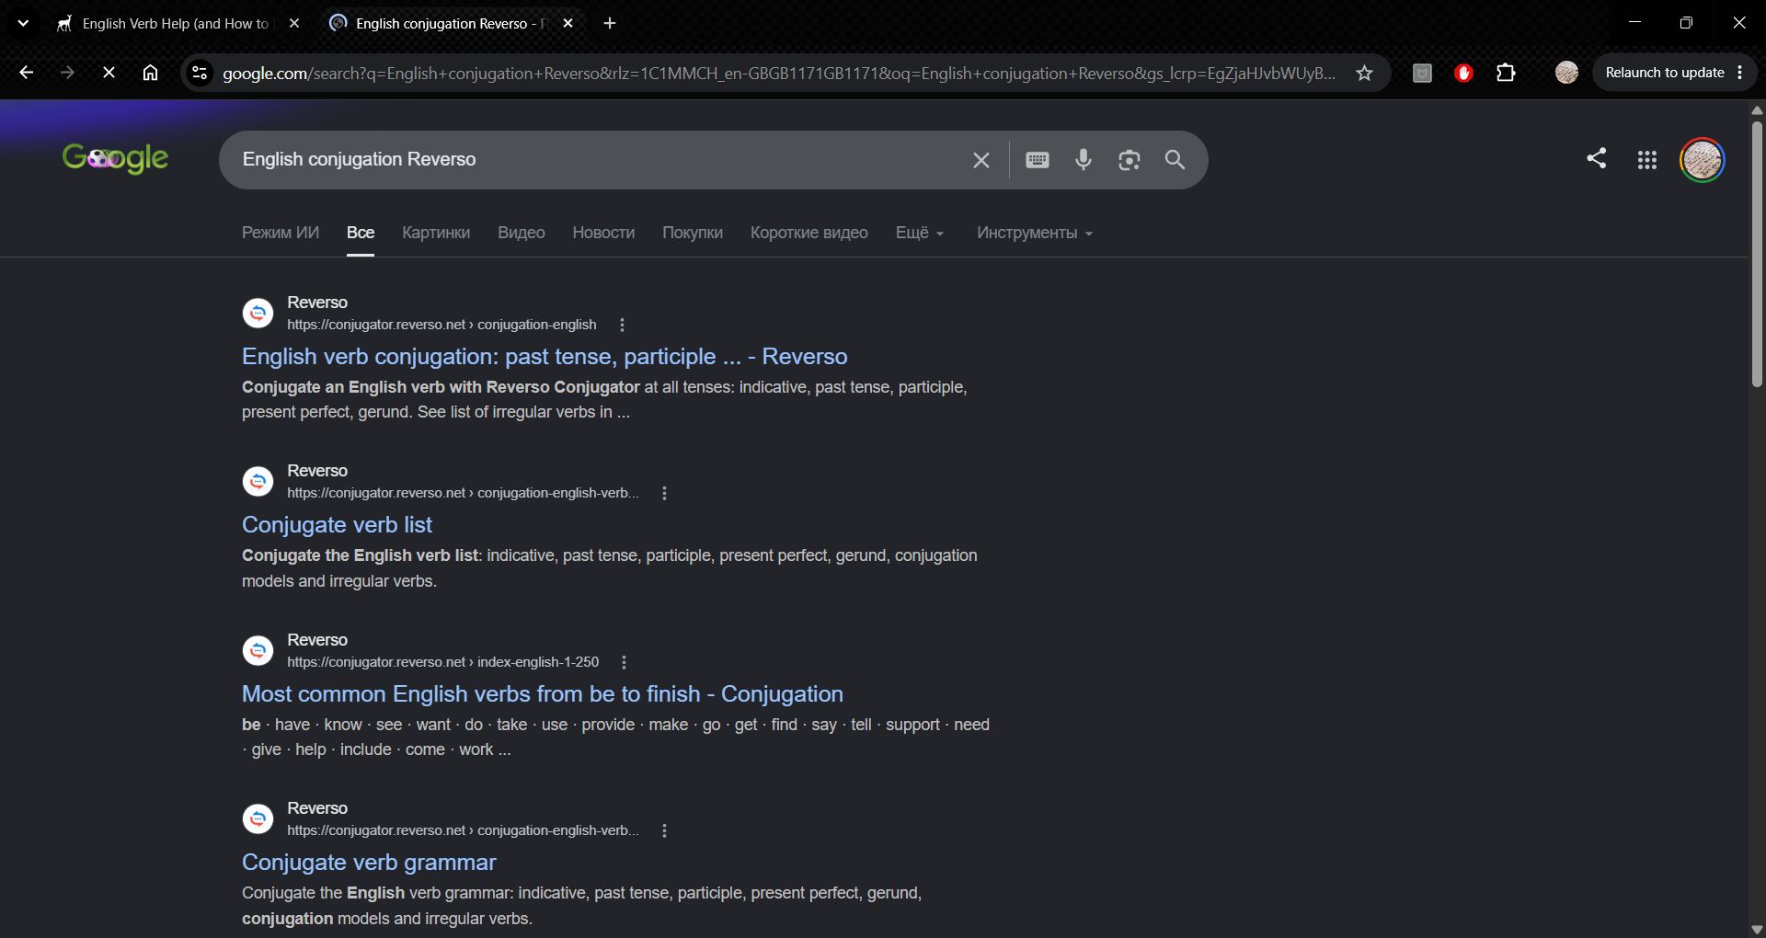This screenshot has height=938, width=1766.
Task: Select the English conjugation Reverso tab
Action: click(x=451, y=23)
